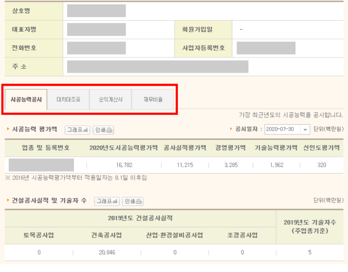Click the 320 신인도평가액 value
The image size is (348, 272).
tap(321, 165)
